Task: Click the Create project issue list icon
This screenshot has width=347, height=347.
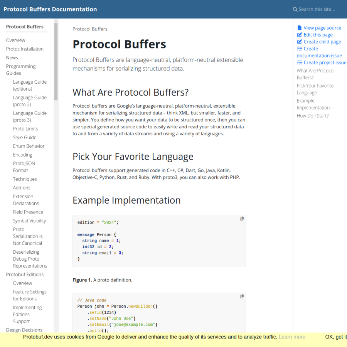Action: pyautogui.click(x=300, y=62)
